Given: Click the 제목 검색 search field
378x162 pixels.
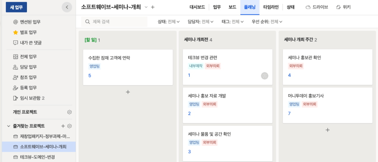Looking at the screenshot, I should [x=114, y=22].
